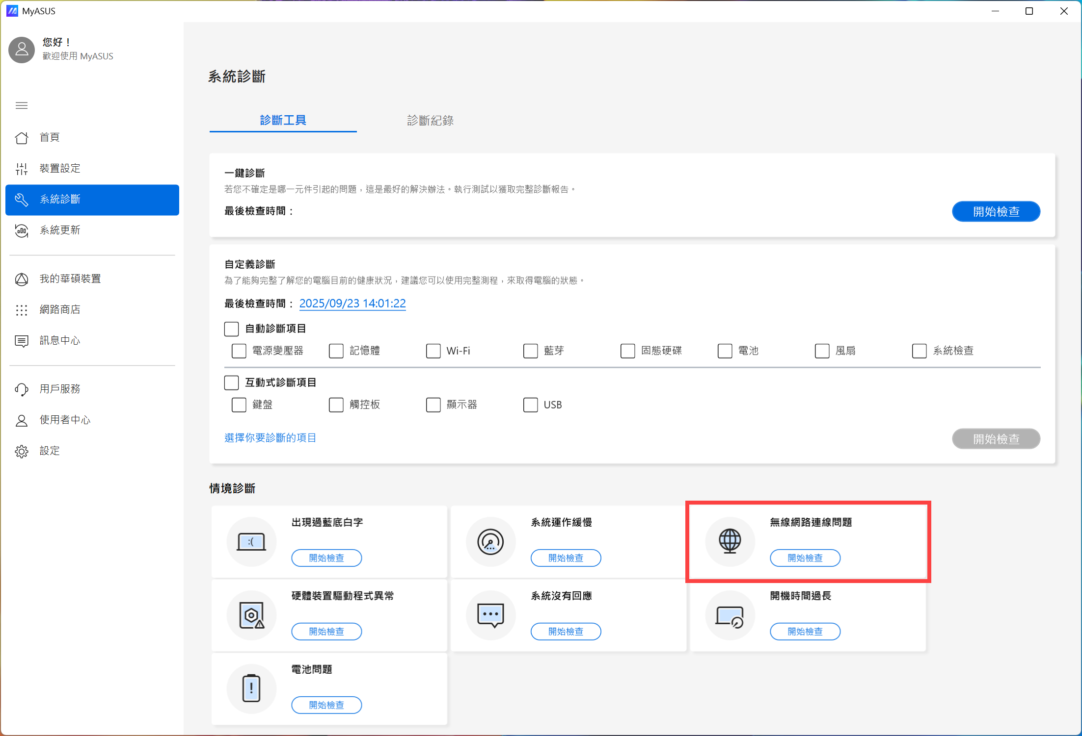Select the 訊息中心 sidebar menu item
The height and width of the screenshot is (736, 1082).
point(60,341)
